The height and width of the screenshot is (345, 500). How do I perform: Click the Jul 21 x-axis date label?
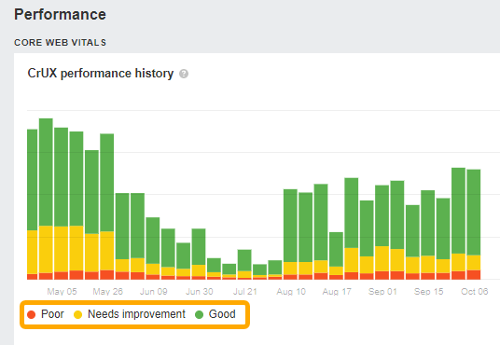click(x=245, y=292)
